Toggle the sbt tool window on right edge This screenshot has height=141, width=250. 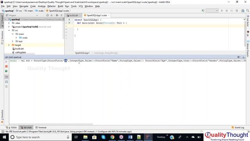(248, 33)
